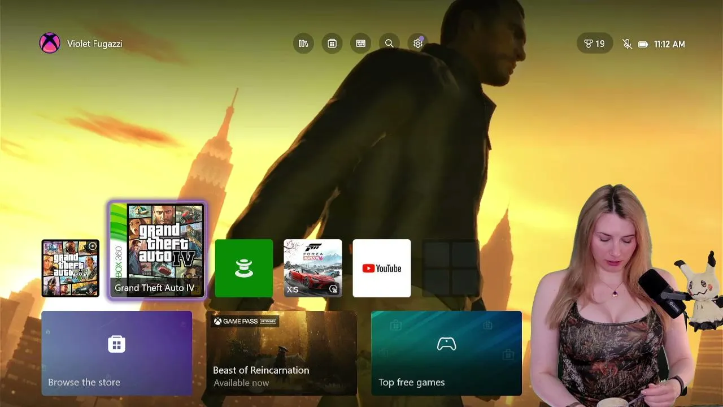
Task: Open the Microsoft Store icon in top bar
Action: click(x=332, y=44)
